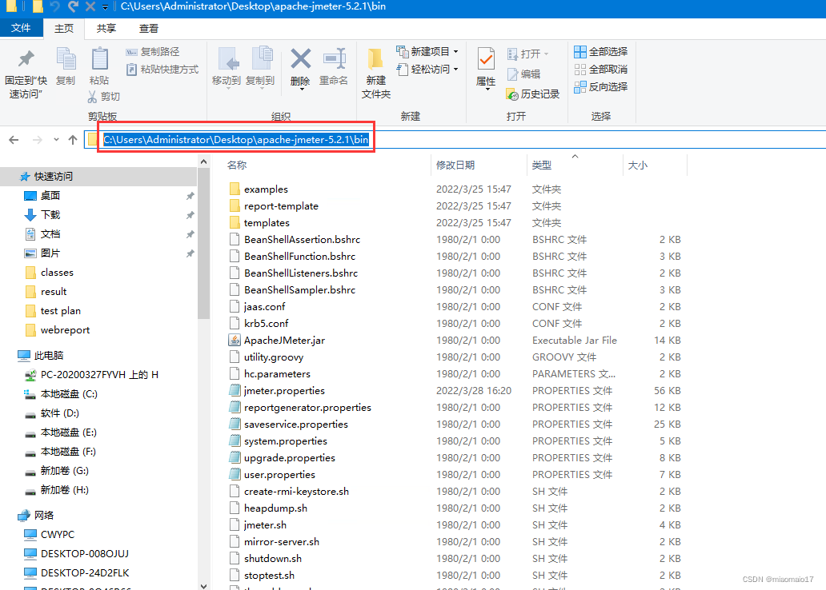Click the sidebar scroll up arrow

204,162
